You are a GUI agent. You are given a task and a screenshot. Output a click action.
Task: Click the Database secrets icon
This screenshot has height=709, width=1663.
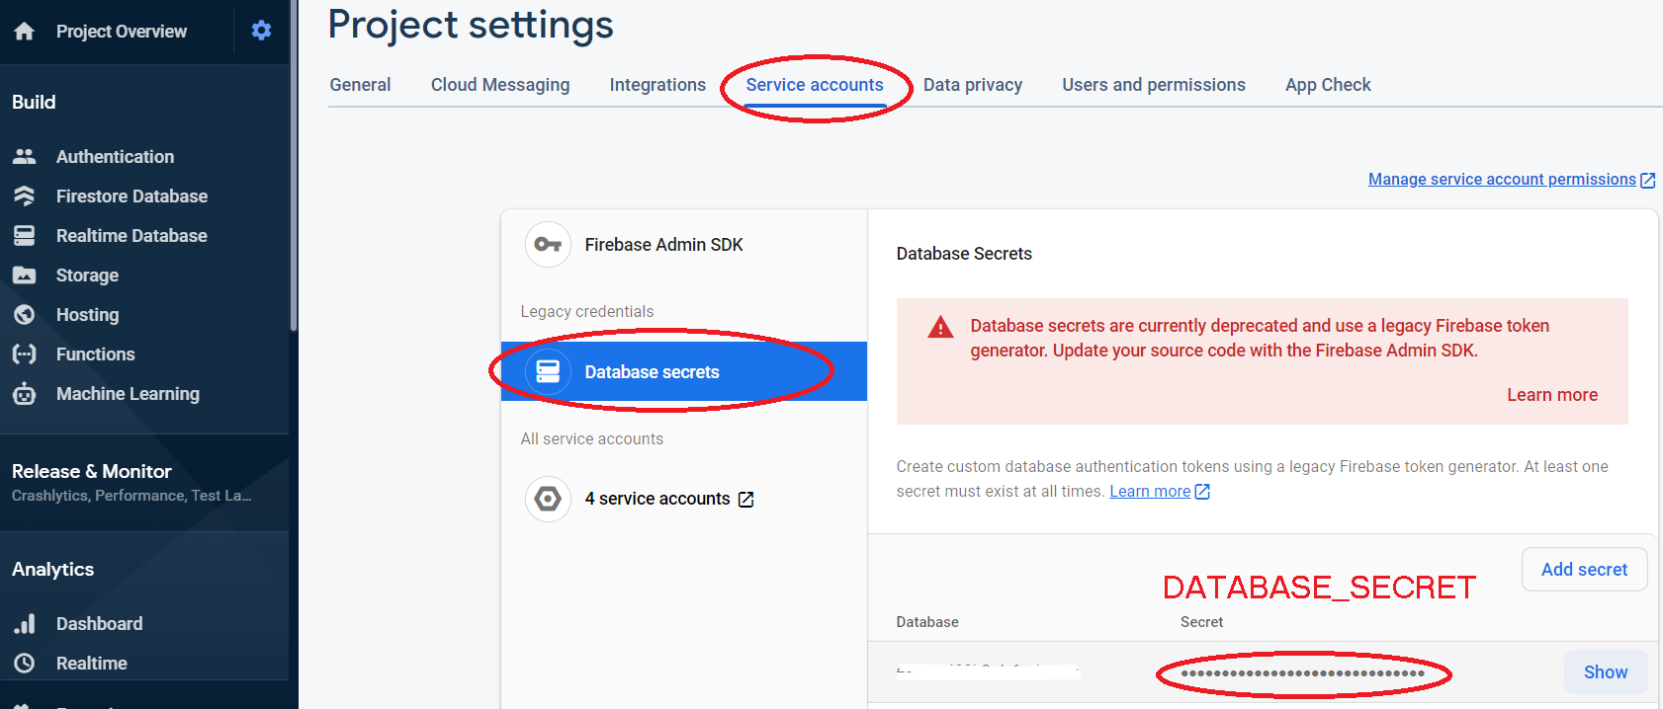click(x=548, y=371)
